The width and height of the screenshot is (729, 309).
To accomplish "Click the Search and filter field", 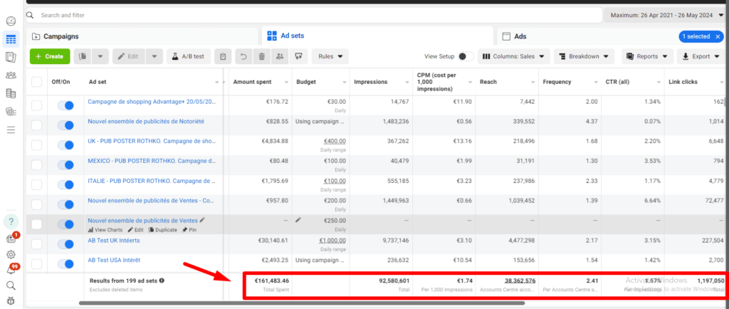I will tap(314, 16).
